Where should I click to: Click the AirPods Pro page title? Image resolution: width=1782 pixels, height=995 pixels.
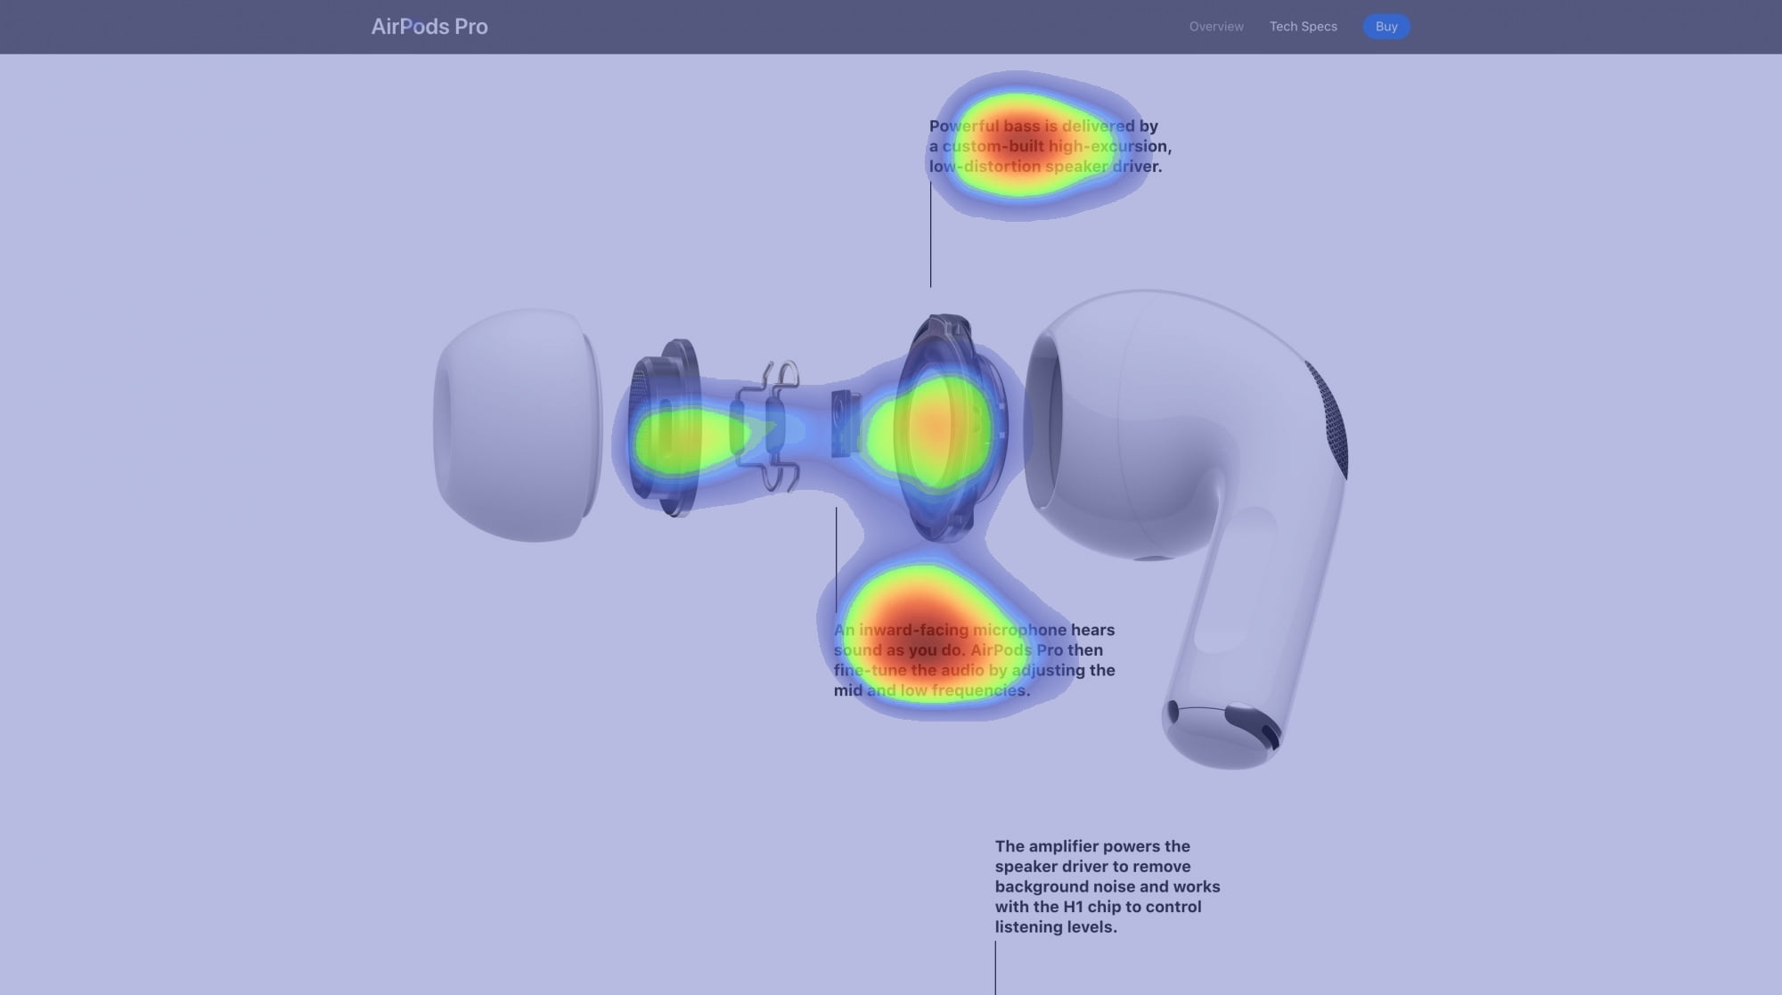pyautogui.click(x=429, y=27)
